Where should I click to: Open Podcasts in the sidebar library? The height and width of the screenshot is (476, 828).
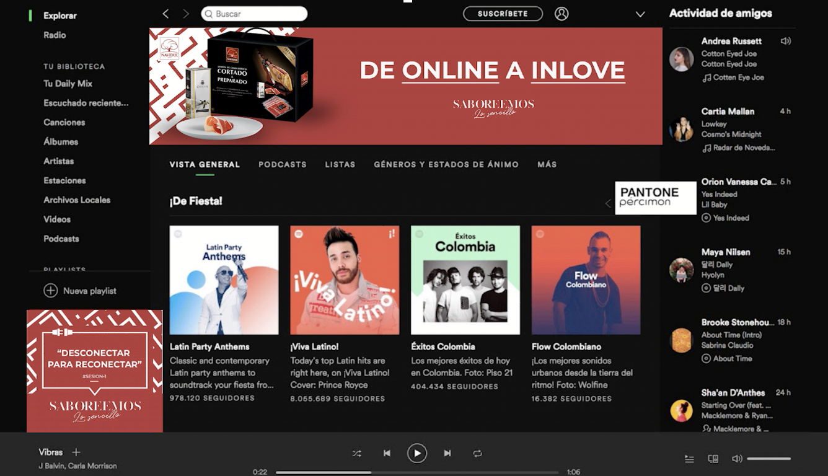[x=61, y=239]
